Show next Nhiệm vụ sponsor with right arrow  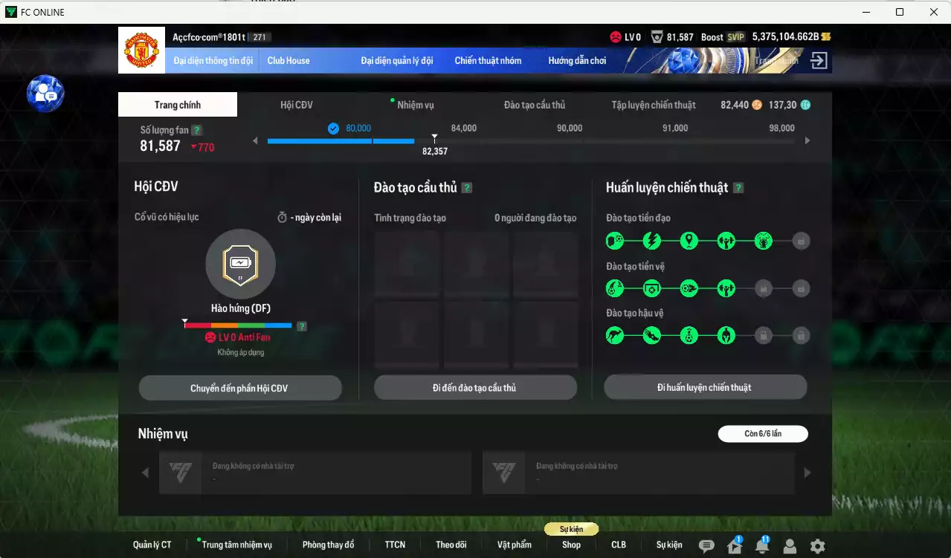click(x=807, y=473)
